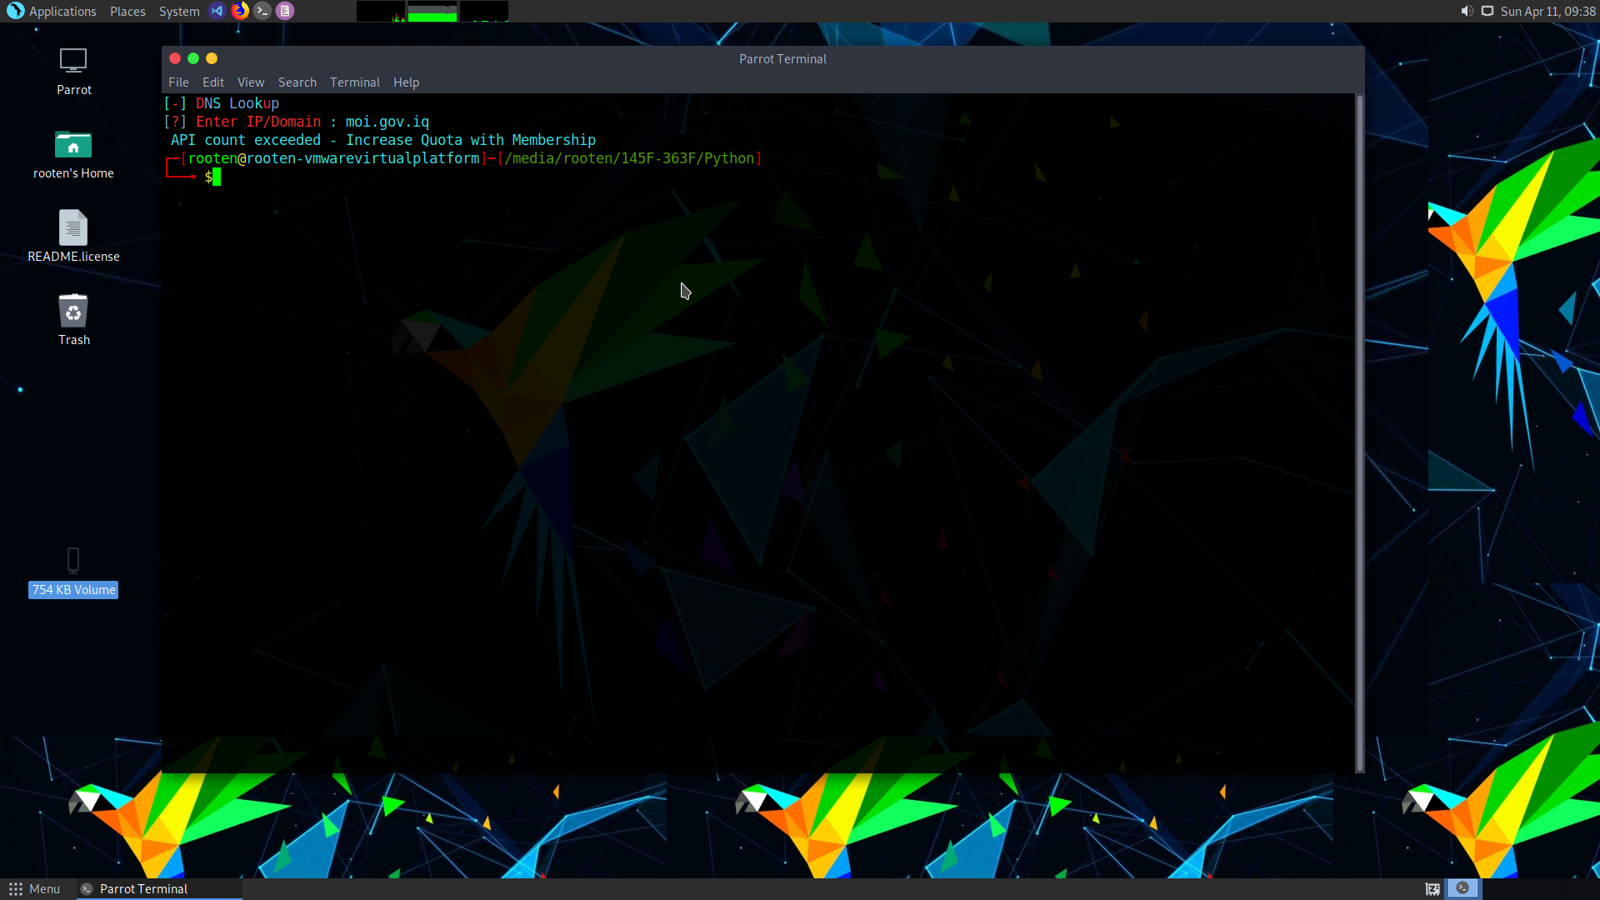Screen dimensions: 1600x900
Task: Click the Parrot Terminal taskbar button
Action: tap(159, 889)
